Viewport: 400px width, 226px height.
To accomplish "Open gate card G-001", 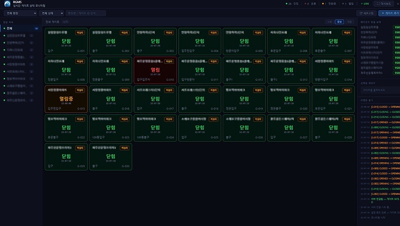I will coord(66,42).
